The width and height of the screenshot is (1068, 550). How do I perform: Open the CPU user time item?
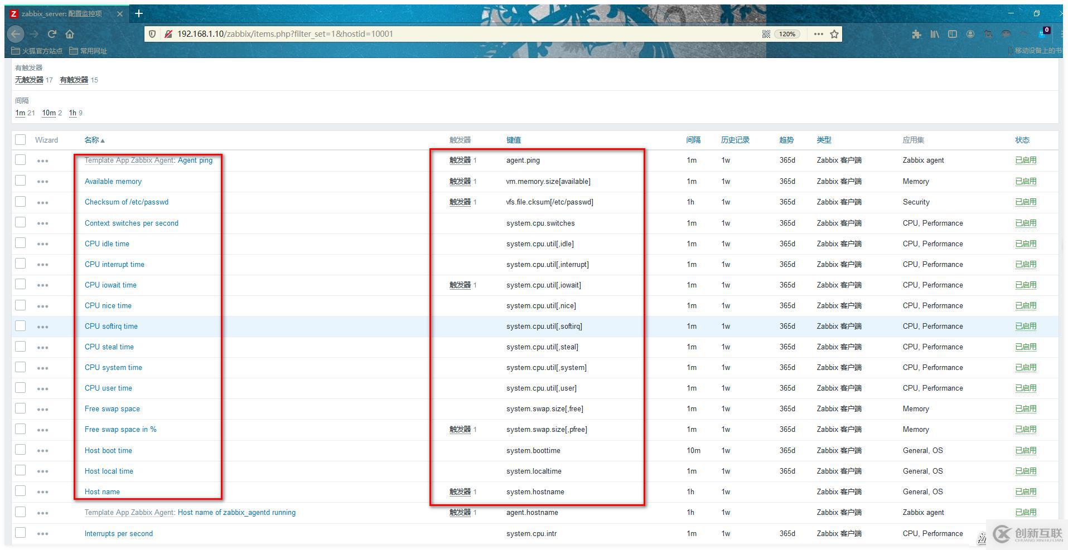coord(108,388)
